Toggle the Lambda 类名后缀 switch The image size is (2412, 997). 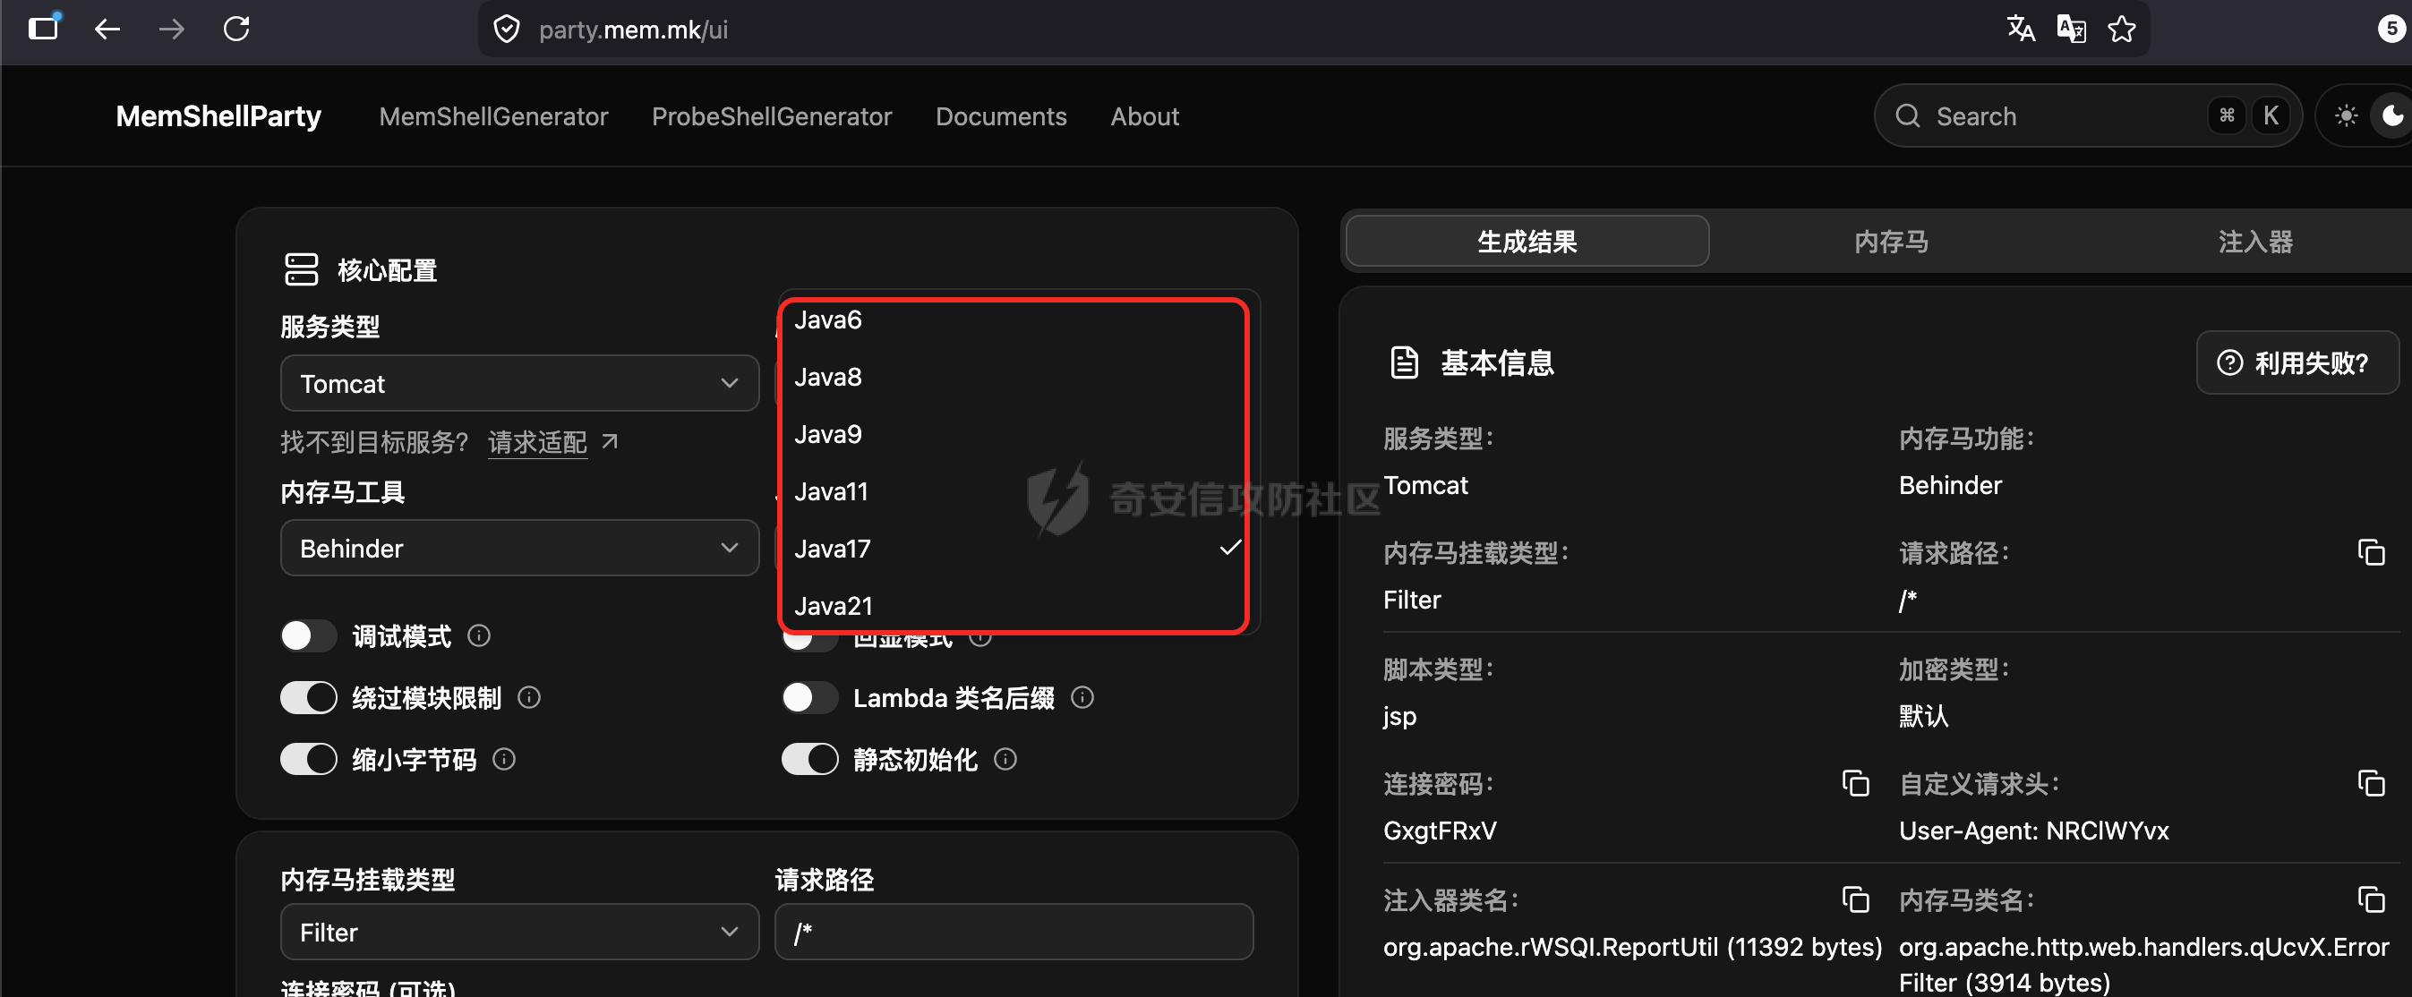click(810, 697)
